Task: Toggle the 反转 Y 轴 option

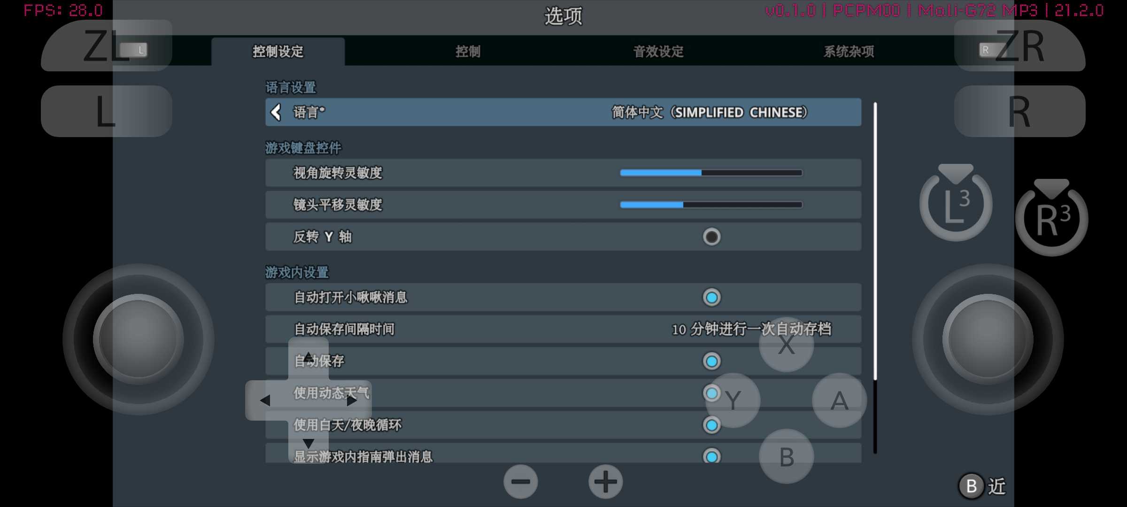Action: click(x=711, y=237)
